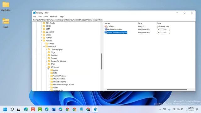Click the BITS key folder icon
Screen dimensions: 201x113
tap(52, 73)
